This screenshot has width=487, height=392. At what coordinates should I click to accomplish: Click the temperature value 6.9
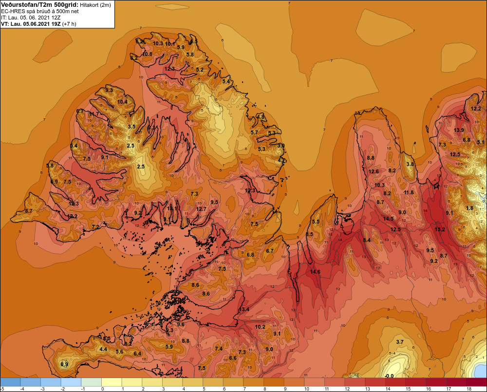click(x=54, y=182)
